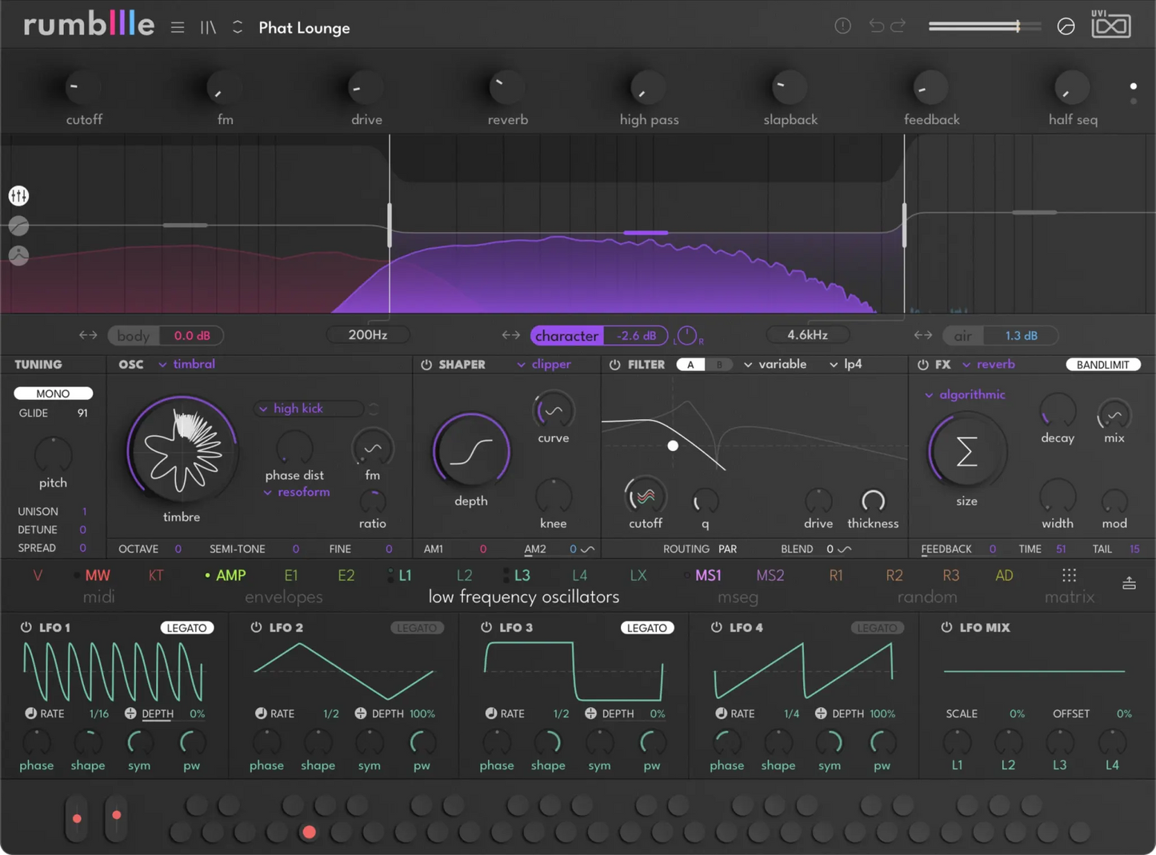Switch to the MS1 modulation tab
The image size is (1156, 855).
pyautogui.click(x=708, y=575)
